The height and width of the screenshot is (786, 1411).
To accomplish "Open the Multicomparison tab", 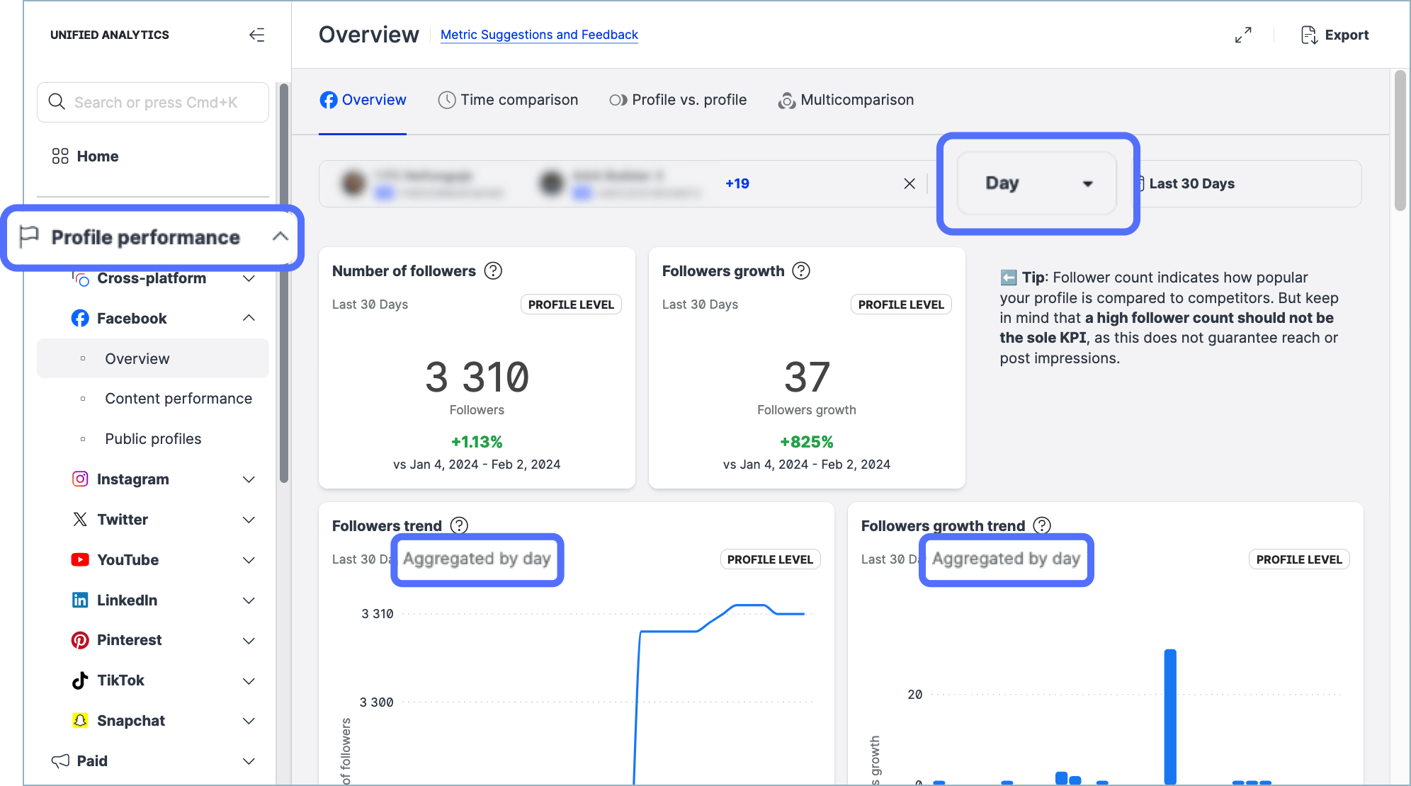I will click(846, 100).
